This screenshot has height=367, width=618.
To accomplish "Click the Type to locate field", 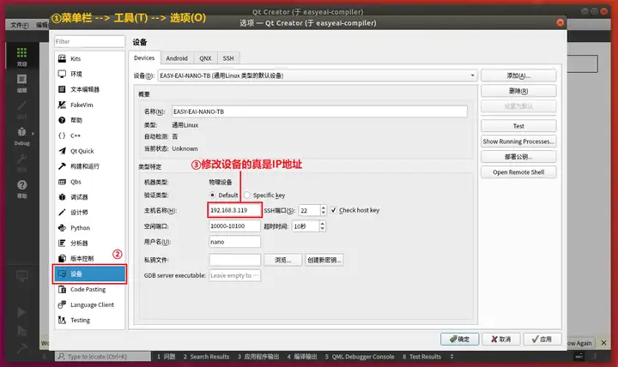I will click(103, 357).
